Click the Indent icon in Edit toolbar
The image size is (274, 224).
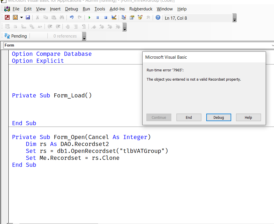50,27
